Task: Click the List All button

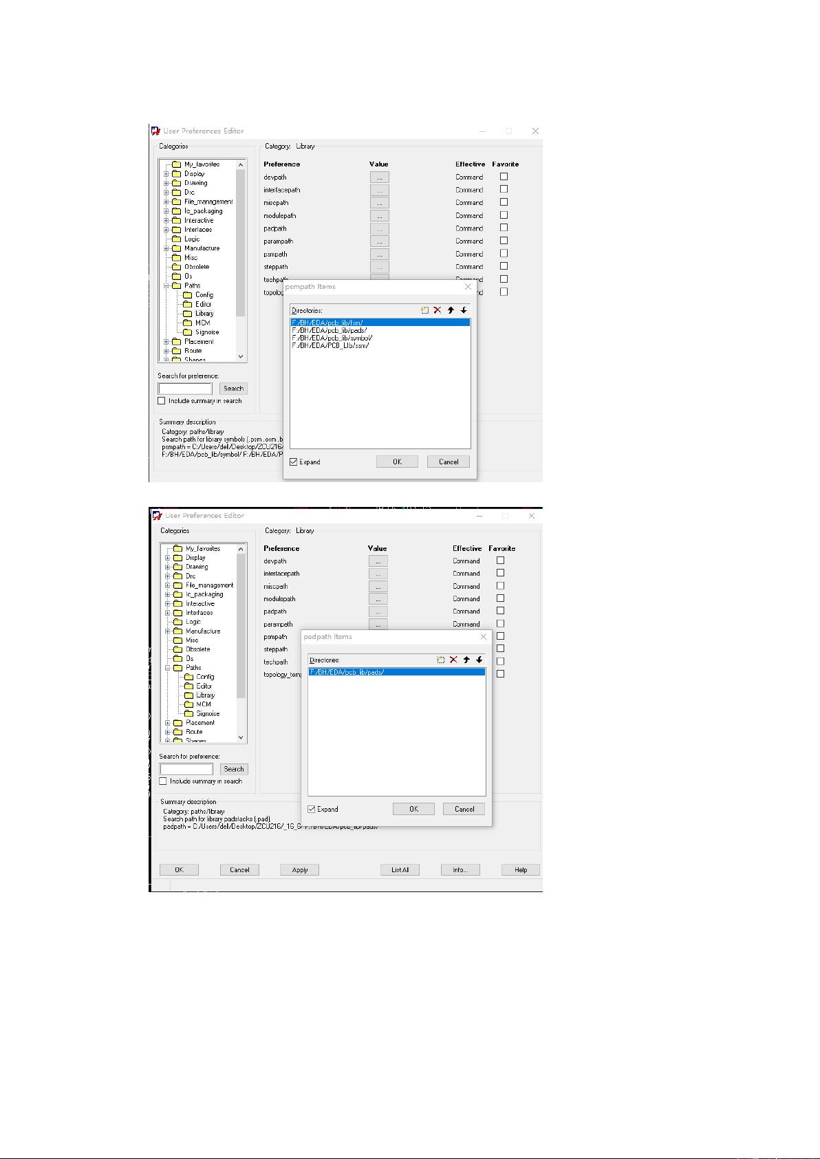Action: pyautogui.click(x=400, y=870)
